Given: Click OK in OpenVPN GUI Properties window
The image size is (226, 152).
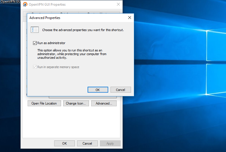Looking at the screenshot, I should pos(64,144).
